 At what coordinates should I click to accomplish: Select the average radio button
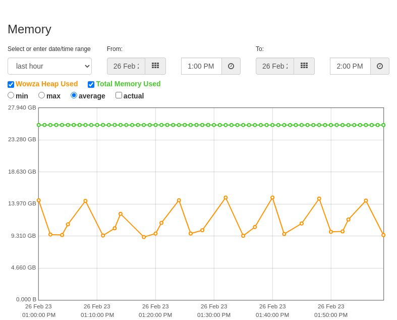[x=74, y=95]
